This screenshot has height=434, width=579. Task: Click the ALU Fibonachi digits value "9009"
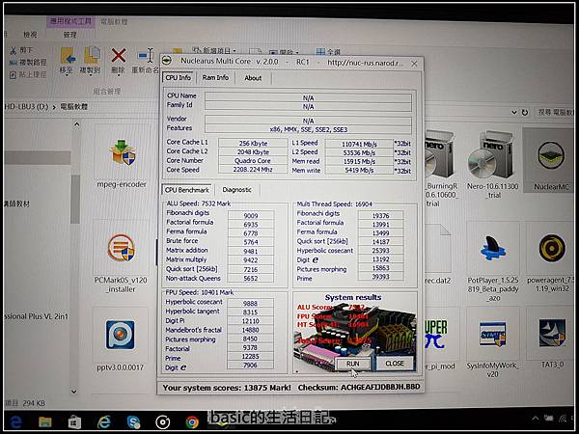tap(251, 215)
